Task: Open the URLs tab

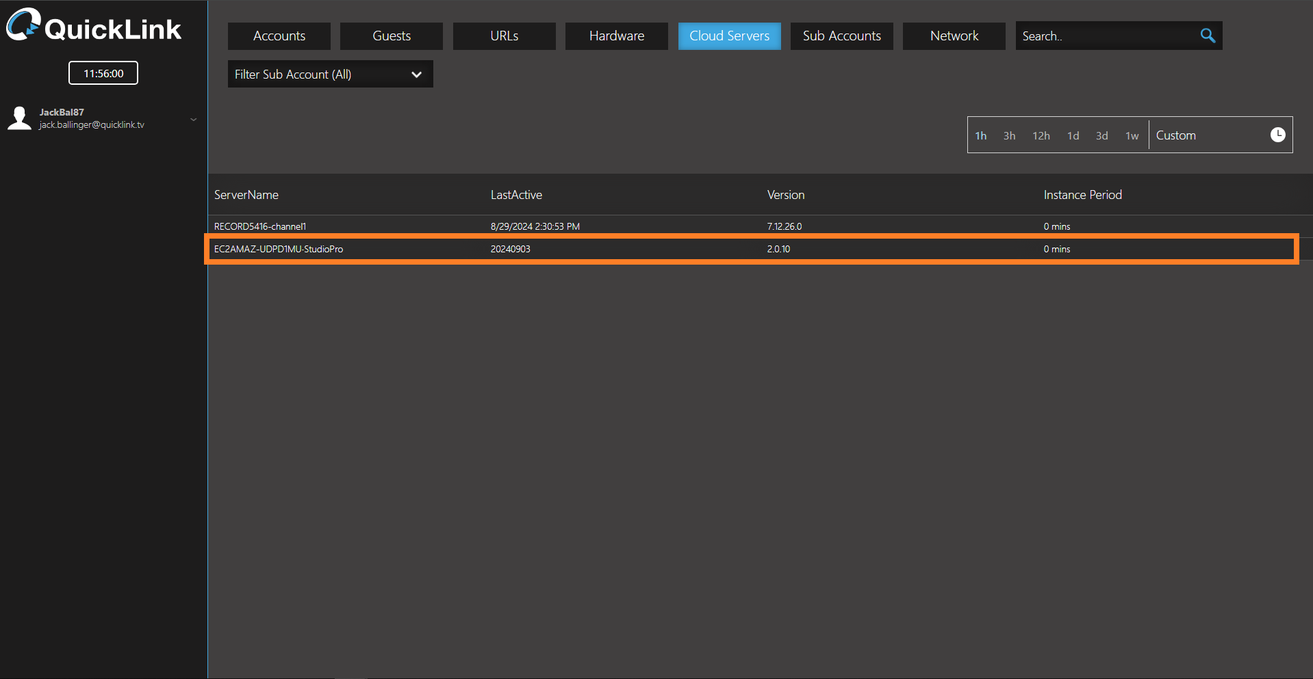Action: pos(504,36)
